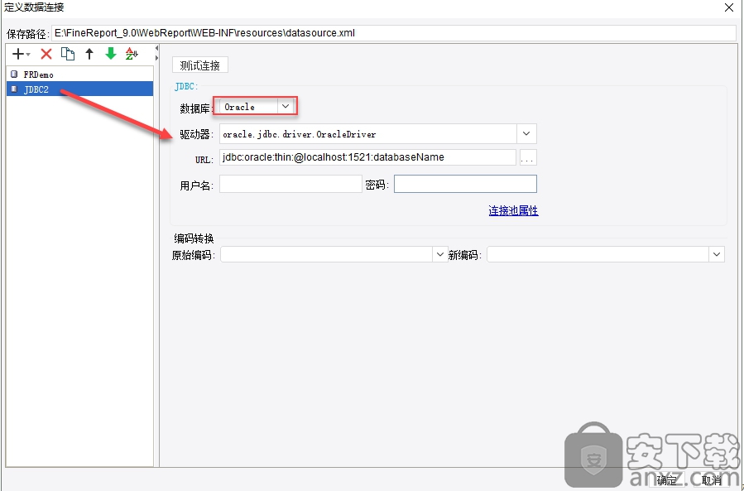Click the URL input field

pos(367,157)
